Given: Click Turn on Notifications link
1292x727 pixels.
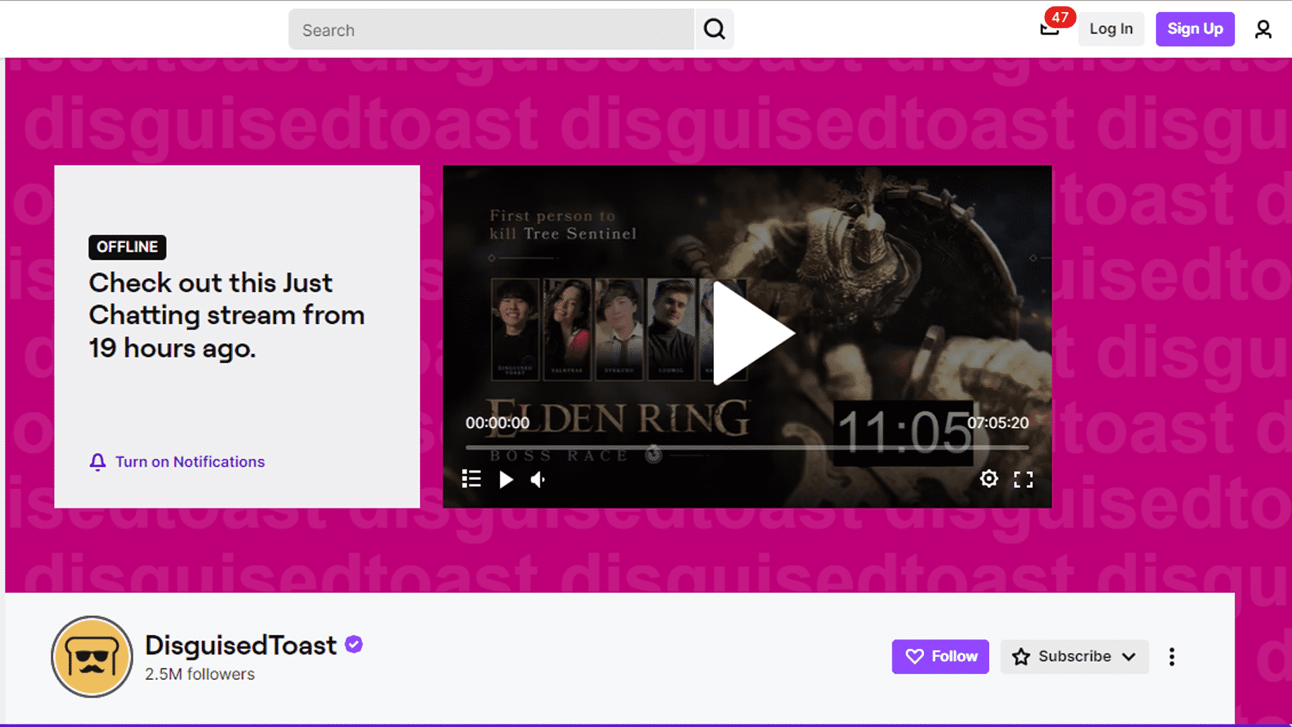Looking at the screenshot, I should point(190,462).
